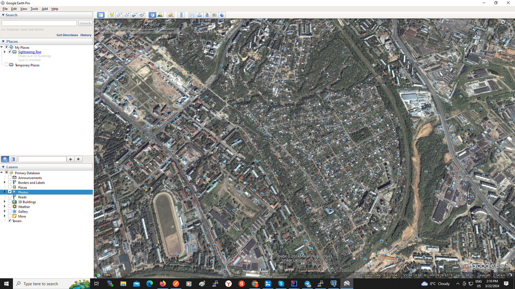Open the planet switcher (Saturn) icon
The image size is (515, 289).
tap(170, 15)
